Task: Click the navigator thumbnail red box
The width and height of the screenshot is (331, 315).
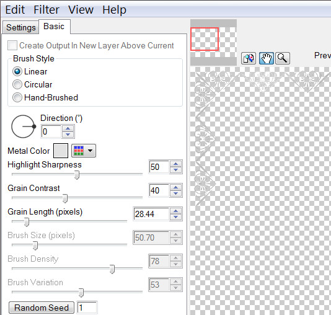Action: [205, 39]
